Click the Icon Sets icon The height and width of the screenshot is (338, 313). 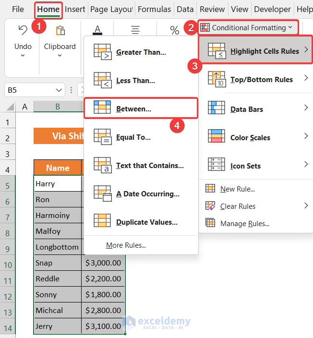pos(217,164)
